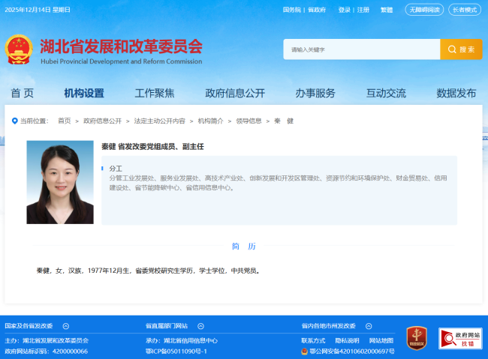This screenshot has height=359, width=488.
Task: Open 办事服务 navigation menu
Action: coord(315,93)
